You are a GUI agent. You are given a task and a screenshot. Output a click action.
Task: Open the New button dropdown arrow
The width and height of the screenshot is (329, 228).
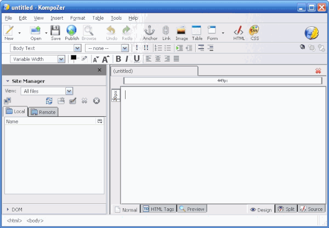point(20,33)
